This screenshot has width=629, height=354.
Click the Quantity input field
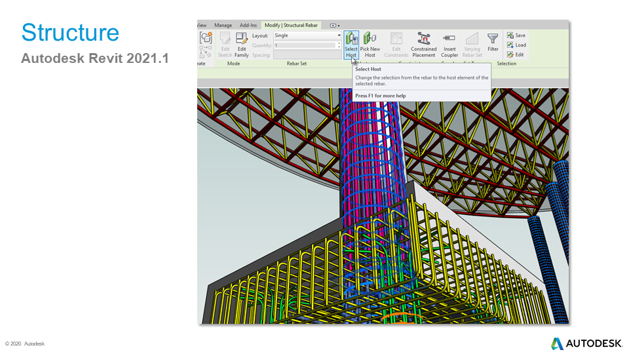[305, 45]
